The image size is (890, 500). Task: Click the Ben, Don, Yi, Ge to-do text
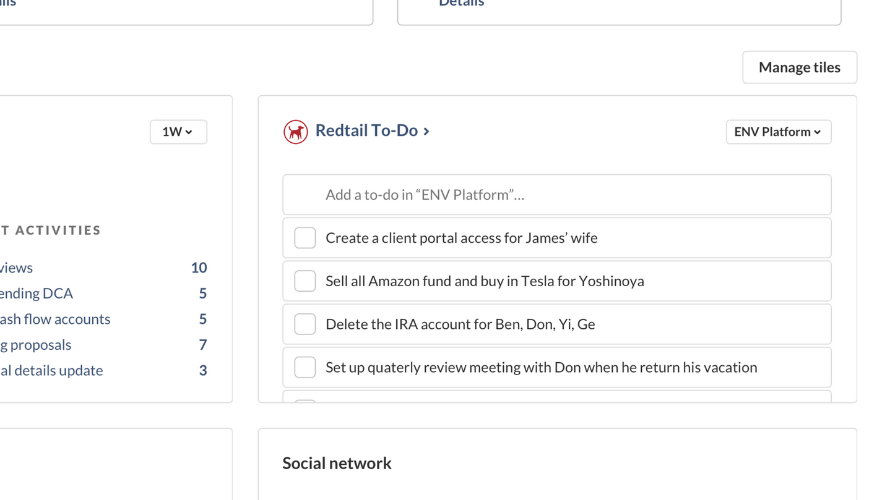tap(460, 324)
